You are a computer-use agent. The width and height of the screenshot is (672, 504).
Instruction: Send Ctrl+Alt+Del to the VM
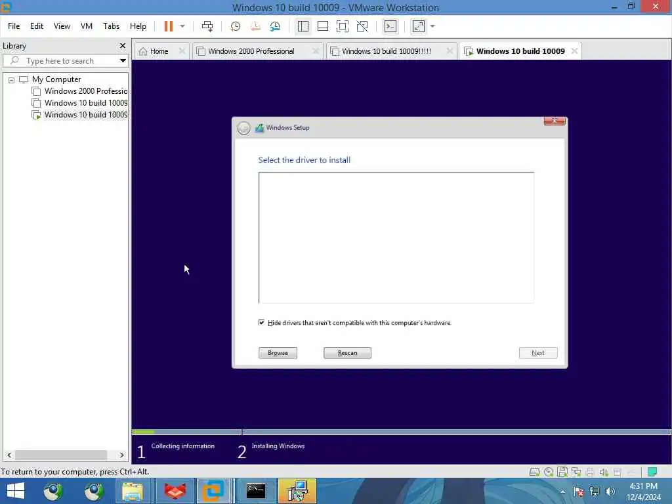coord(207,26)
